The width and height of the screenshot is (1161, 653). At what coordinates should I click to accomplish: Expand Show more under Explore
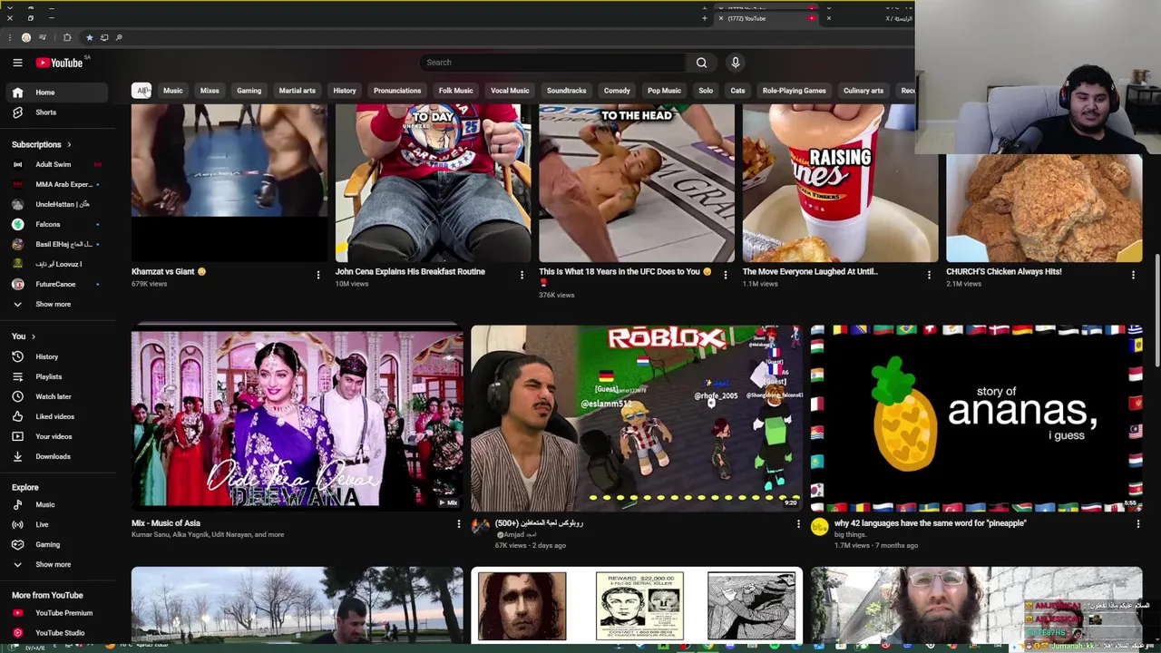(x=58, y=564)
